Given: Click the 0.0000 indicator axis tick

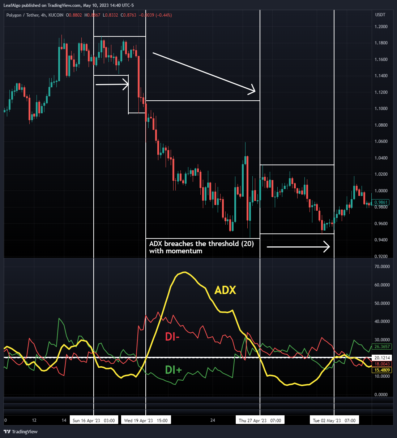Looking at the screenshot, I should pos(381,395).
